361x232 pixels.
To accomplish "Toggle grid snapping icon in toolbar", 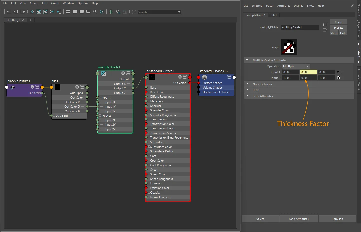I will pyautogui.click(x=118, y=12).
